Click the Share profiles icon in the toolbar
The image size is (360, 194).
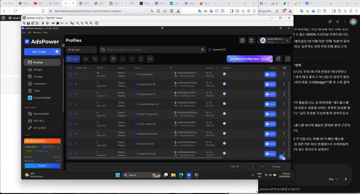(132, 59)
